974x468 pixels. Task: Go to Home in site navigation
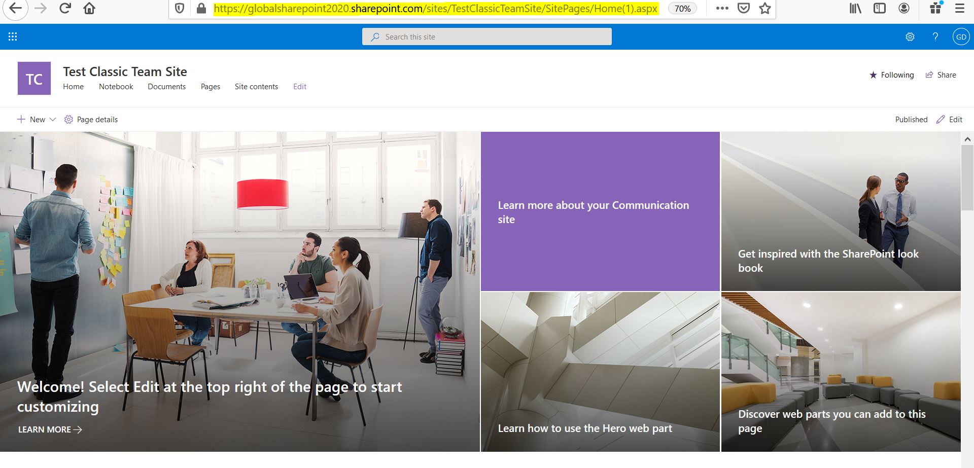[x=73, y=87]
